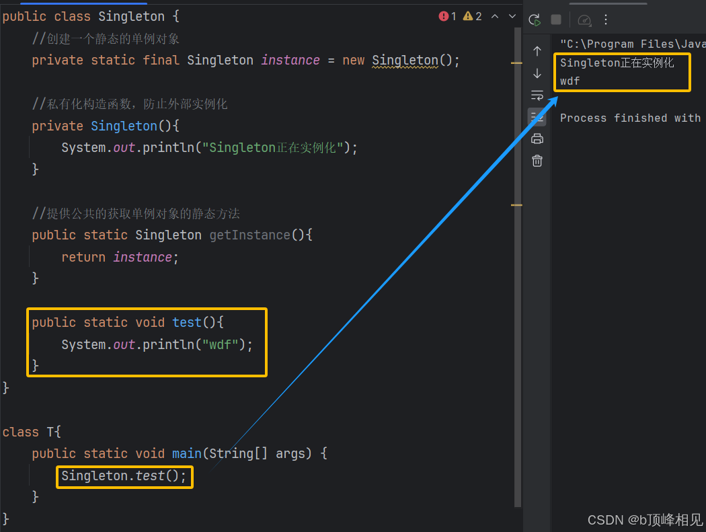Click the yellow warning indicator showing 2
The image size is (706, 532).
point(472,17)
